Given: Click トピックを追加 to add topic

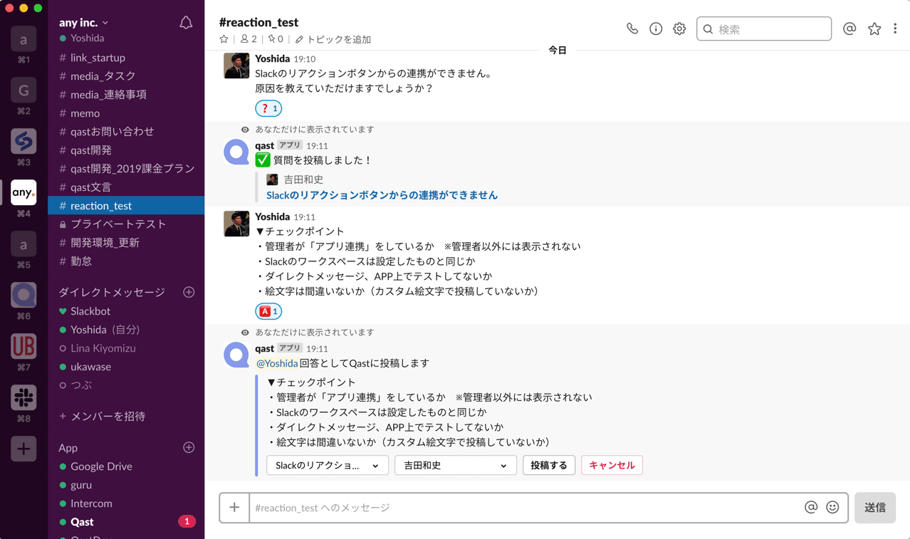Looking at the screenshot, I should point(333,39).
